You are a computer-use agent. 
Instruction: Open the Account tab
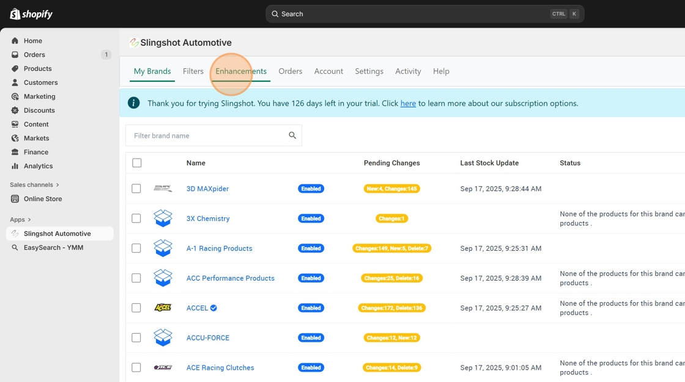(x=328, y=71)
